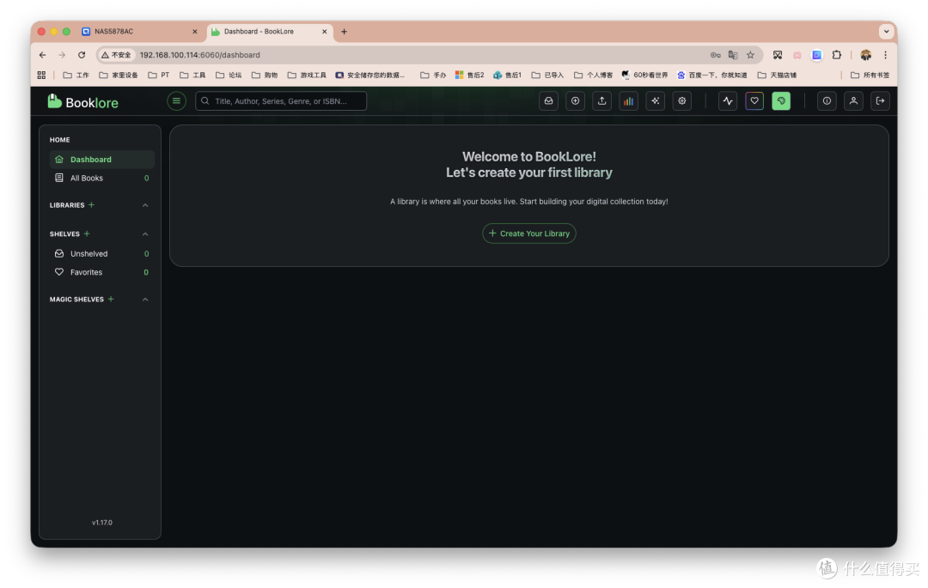Open the PT bookmark folder
928x588 pixels.
tap(159, 75)
